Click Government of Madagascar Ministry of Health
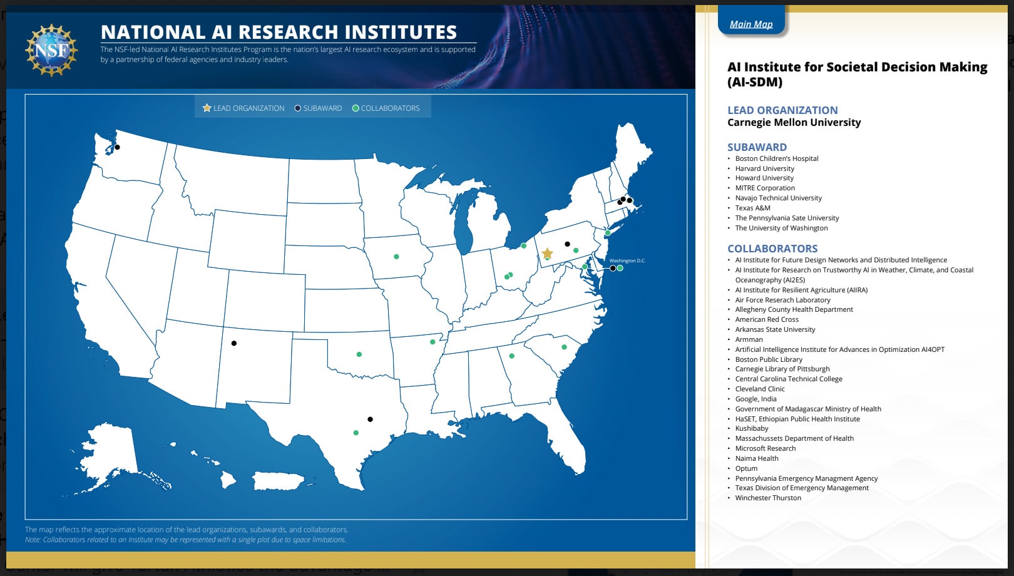1014x576 pixels. coord(808,409)
